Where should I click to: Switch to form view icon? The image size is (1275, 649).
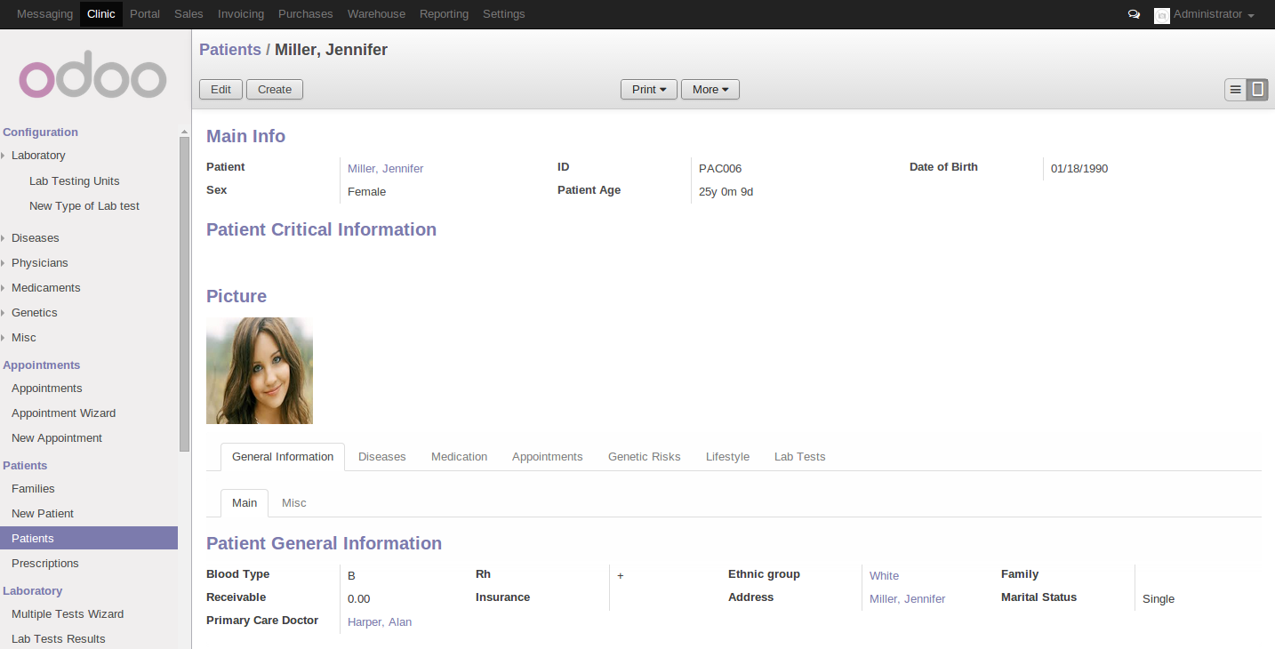click(1257, 89)
